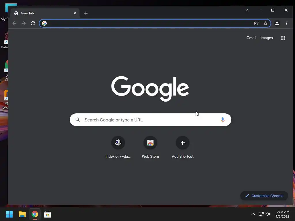295x221 pixels.
Task: Open Microsoft Store from the taskbar
Action: click(48, 214)
